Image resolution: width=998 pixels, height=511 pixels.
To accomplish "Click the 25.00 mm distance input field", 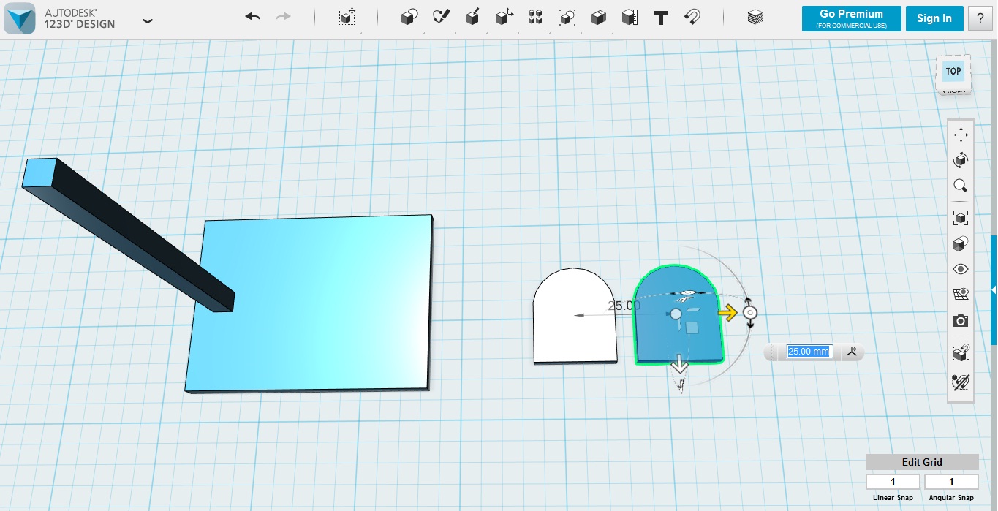I will (x=808, y=352).
